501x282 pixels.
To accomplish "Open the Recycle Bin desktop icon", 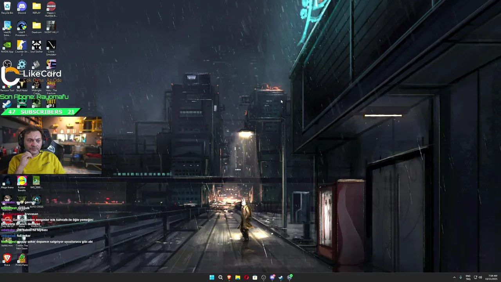I will pos(7,8).
